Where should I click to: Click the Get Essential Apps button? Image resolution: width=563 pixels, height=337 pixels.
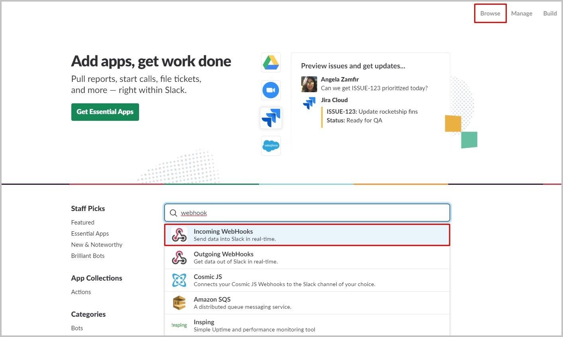coord(105,112)
